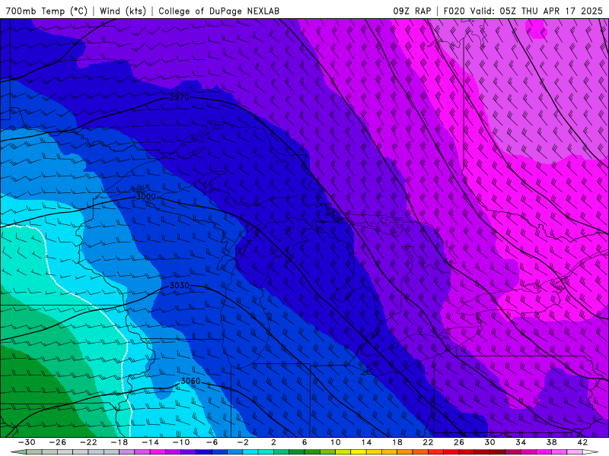Click the −30 color scale label
Viewport: 609px width, 456px height.
[x=27, y=442]
